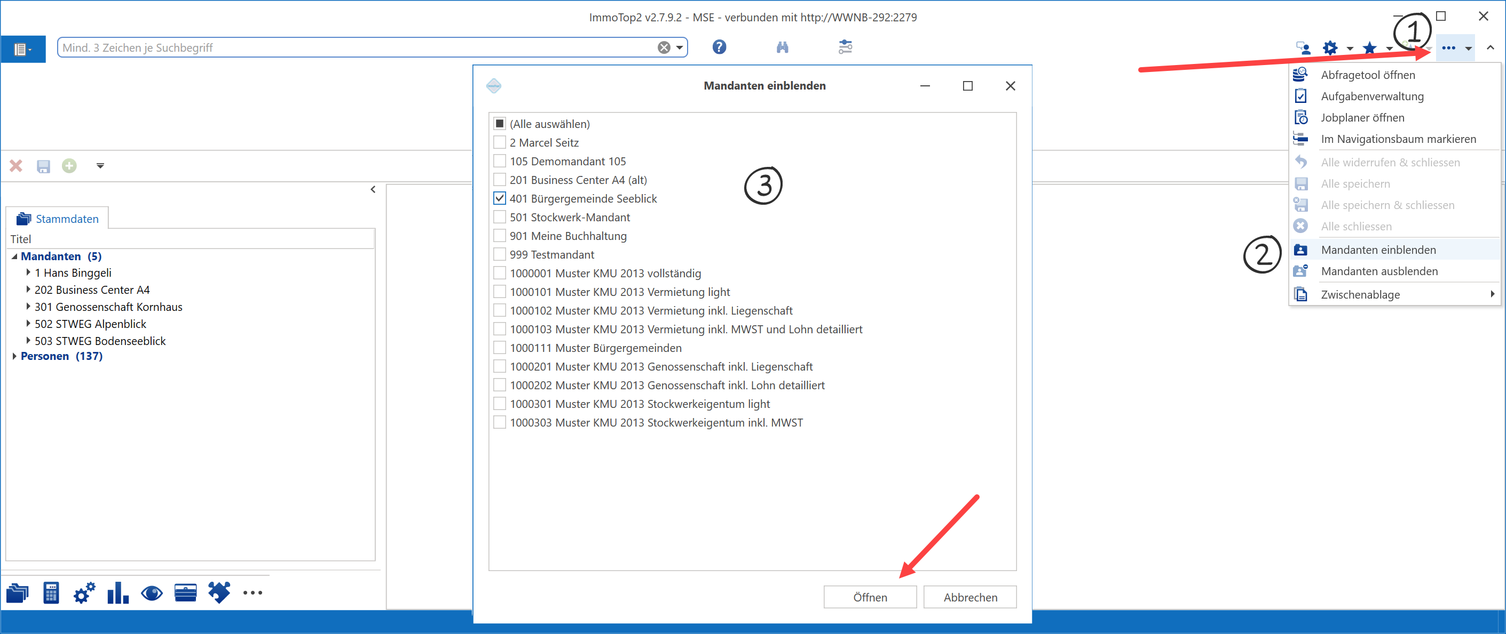
Task: Open the gears module icon at bottom
Action: click(84, 592)
